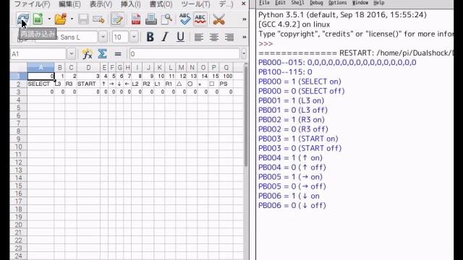Select column D header
This screenshot has height=260, width=463.
(x=88, y=67)
